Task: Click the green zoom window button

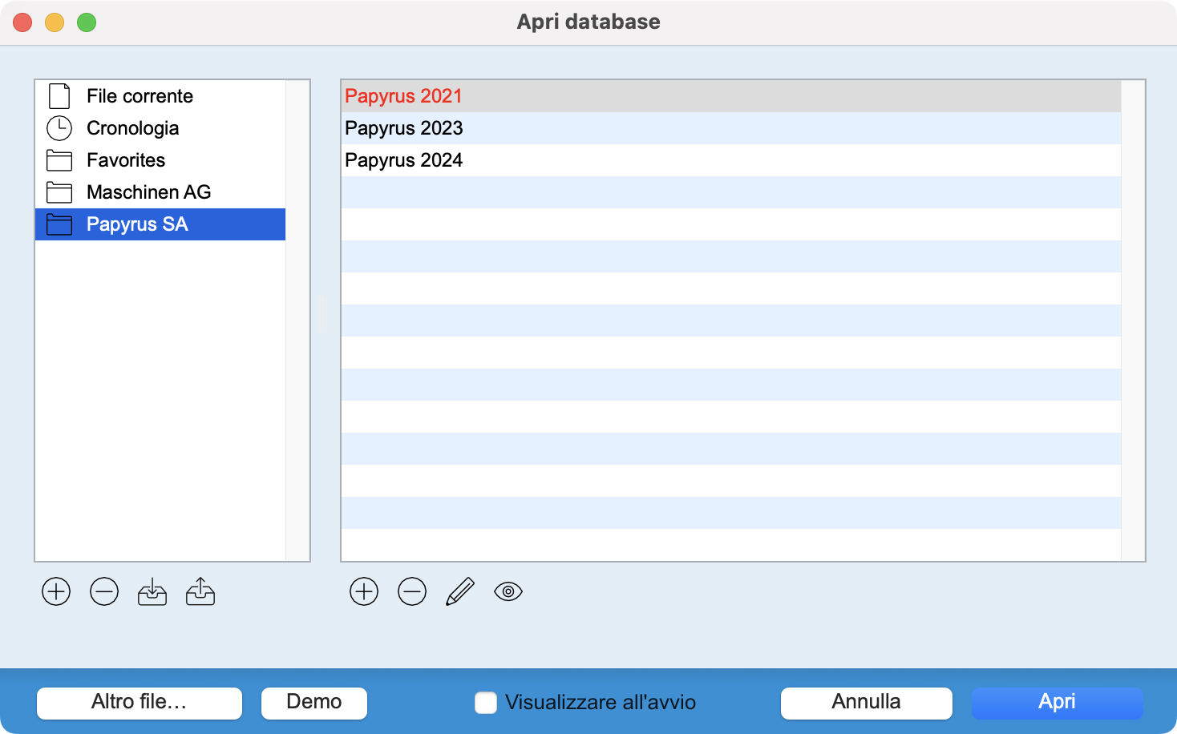Action: (x=87, y=22)
